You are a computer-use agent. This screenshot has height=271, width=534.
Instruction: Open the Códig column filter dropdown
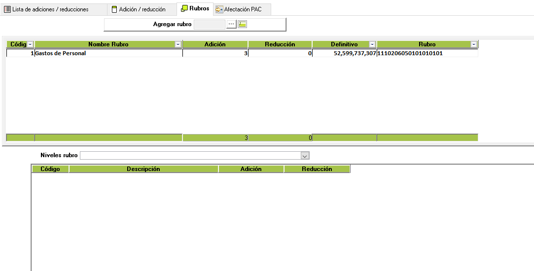pyautogui.click(x=30, y=44)
